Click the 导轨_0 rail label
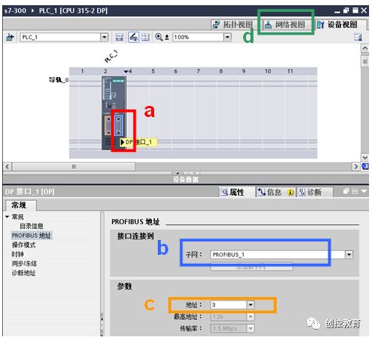 tap(59, 80)
